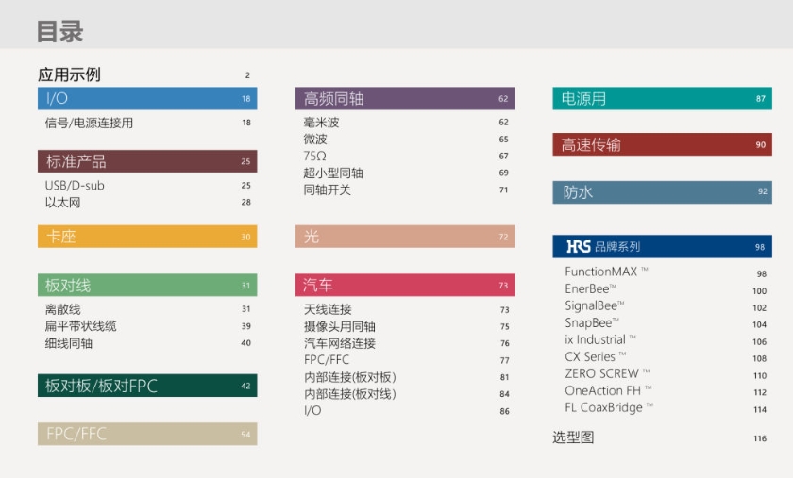Open the beige FPC/FFC category bar

[147, 434]
